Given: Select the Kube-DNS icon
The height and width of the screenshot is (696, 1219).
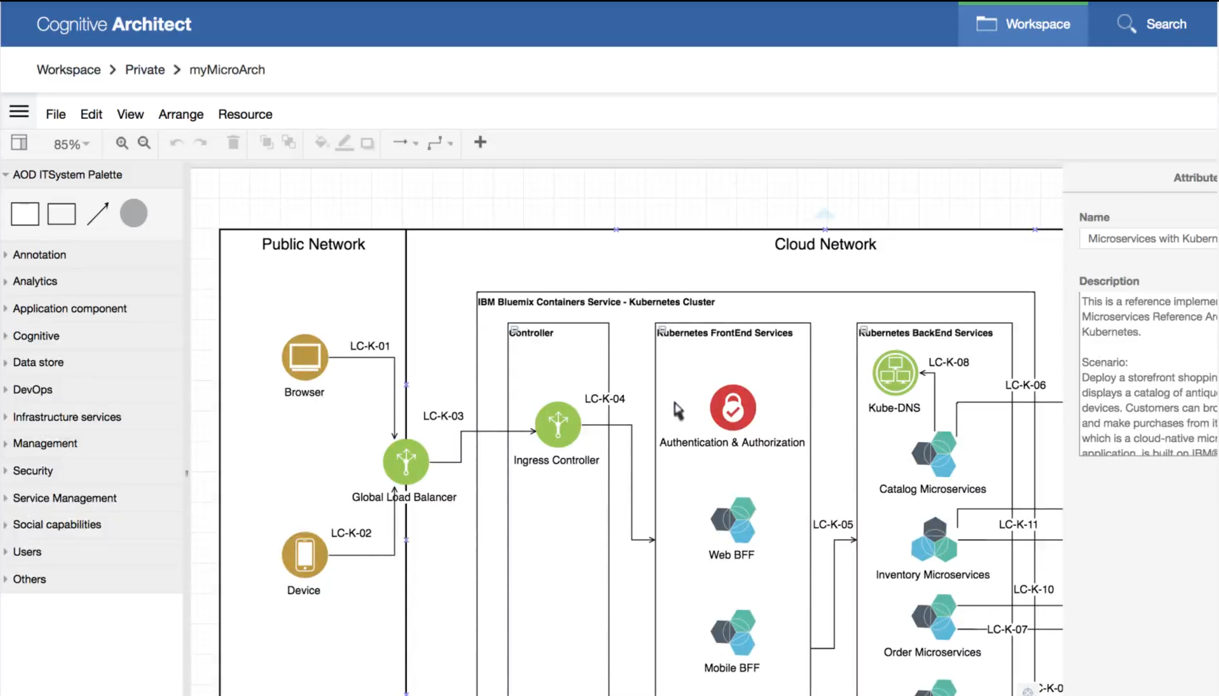Looking at the screenshot, I should tap(895, 373).
